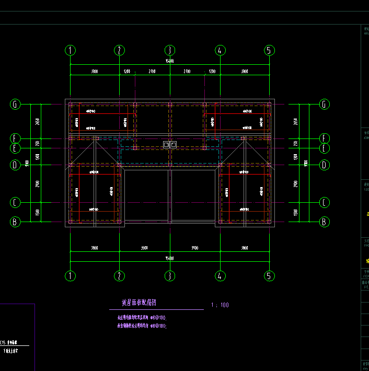Select the top-right slab horizontal red rebar line

[237, 114]
